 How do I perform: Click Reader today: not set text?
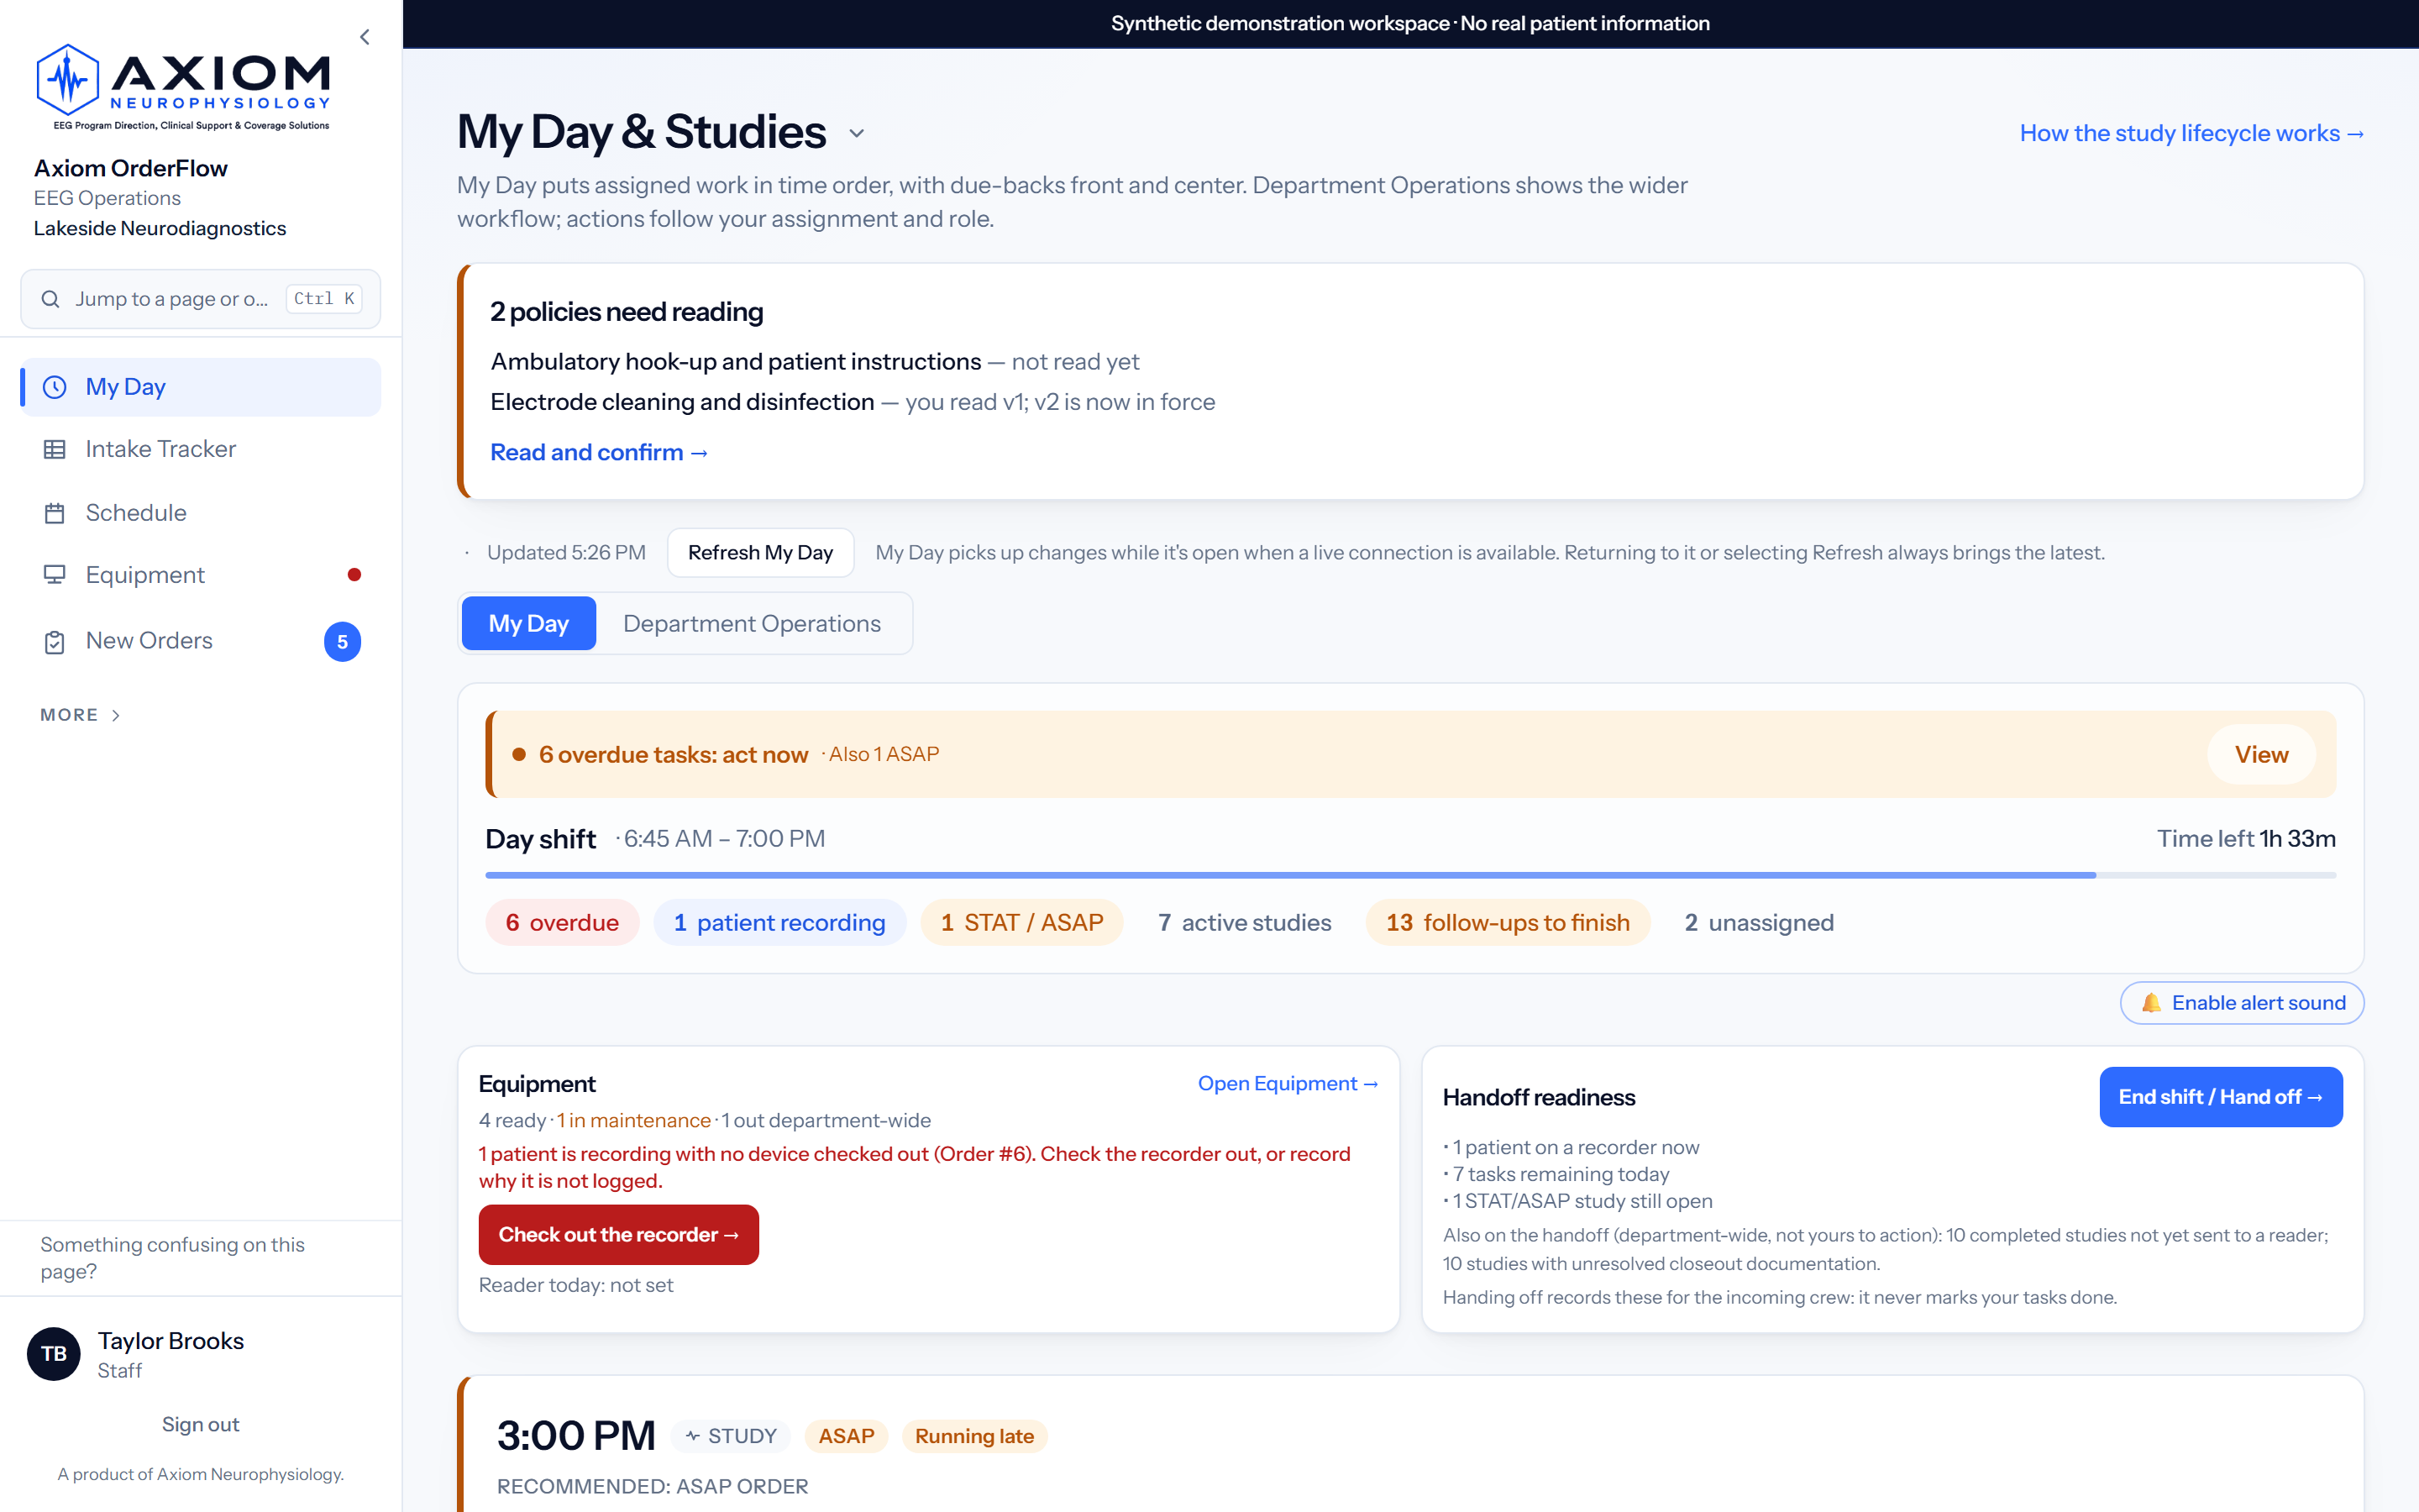coord(575,1285)
